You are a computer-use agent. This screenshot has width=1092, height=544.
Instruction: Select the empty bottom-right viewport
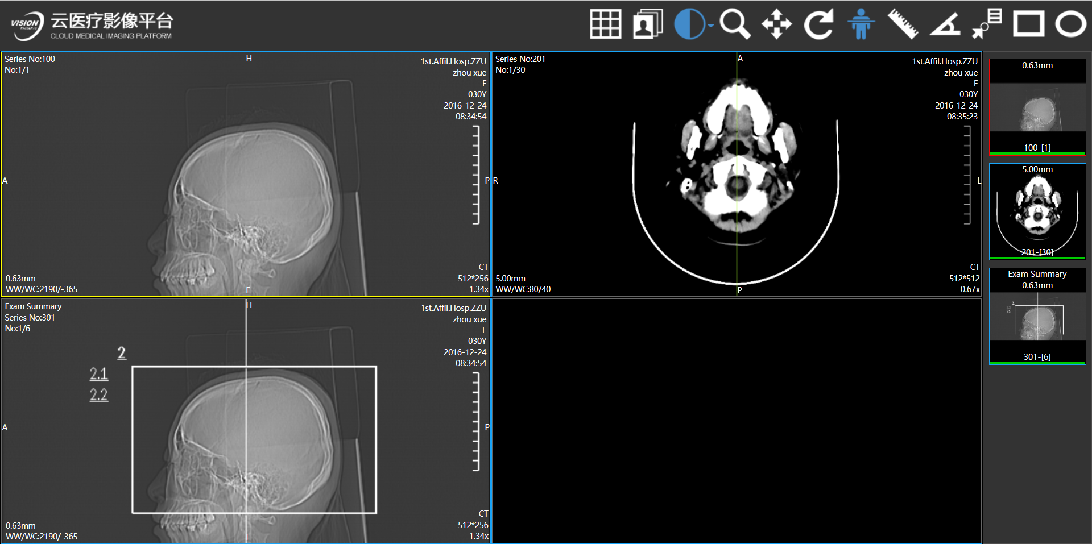tap(737, 421)
